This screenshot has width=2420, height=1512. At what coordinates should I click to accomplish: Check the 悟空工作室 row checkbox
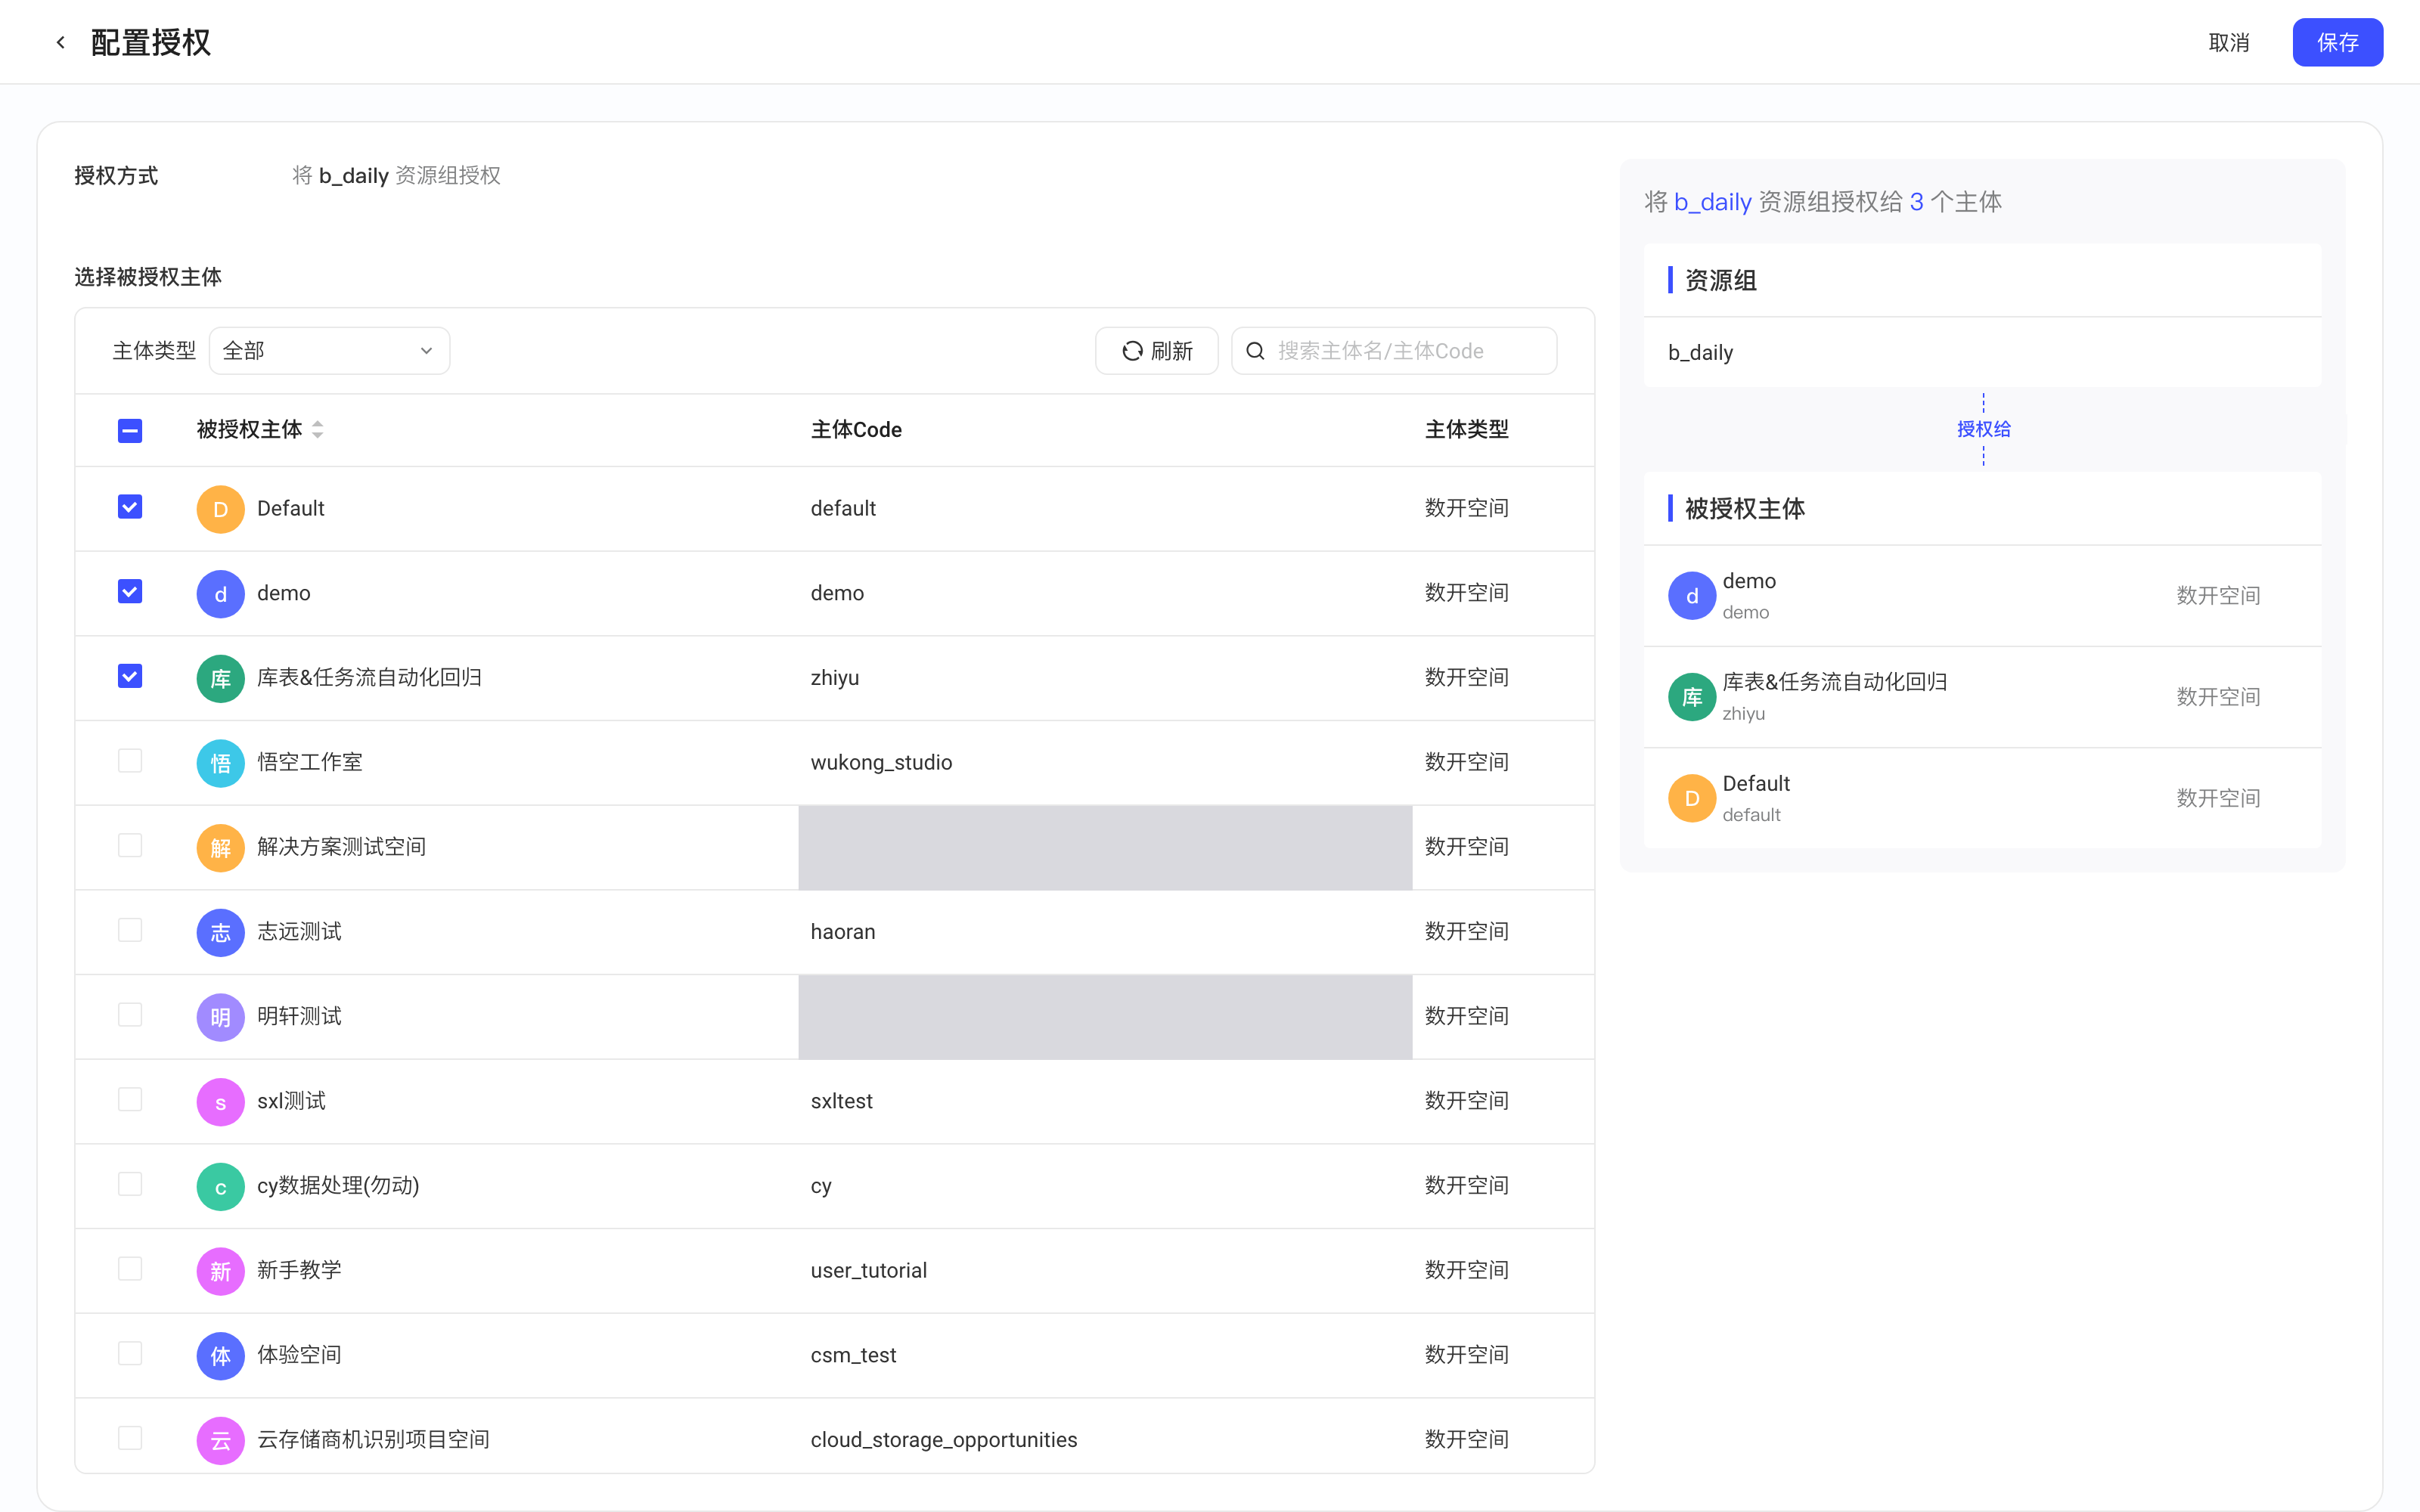click(130, 761)
